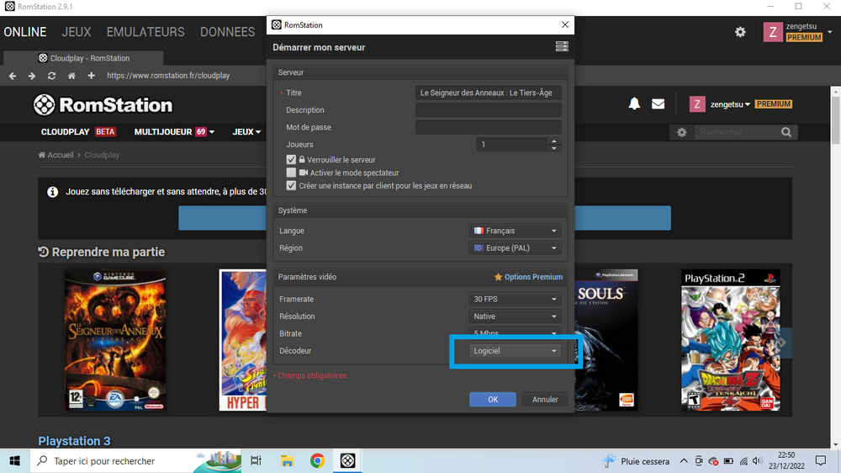Click the magnifier search icon on webpage
Viewport: 841px width, 473px height.
[786, 132]
